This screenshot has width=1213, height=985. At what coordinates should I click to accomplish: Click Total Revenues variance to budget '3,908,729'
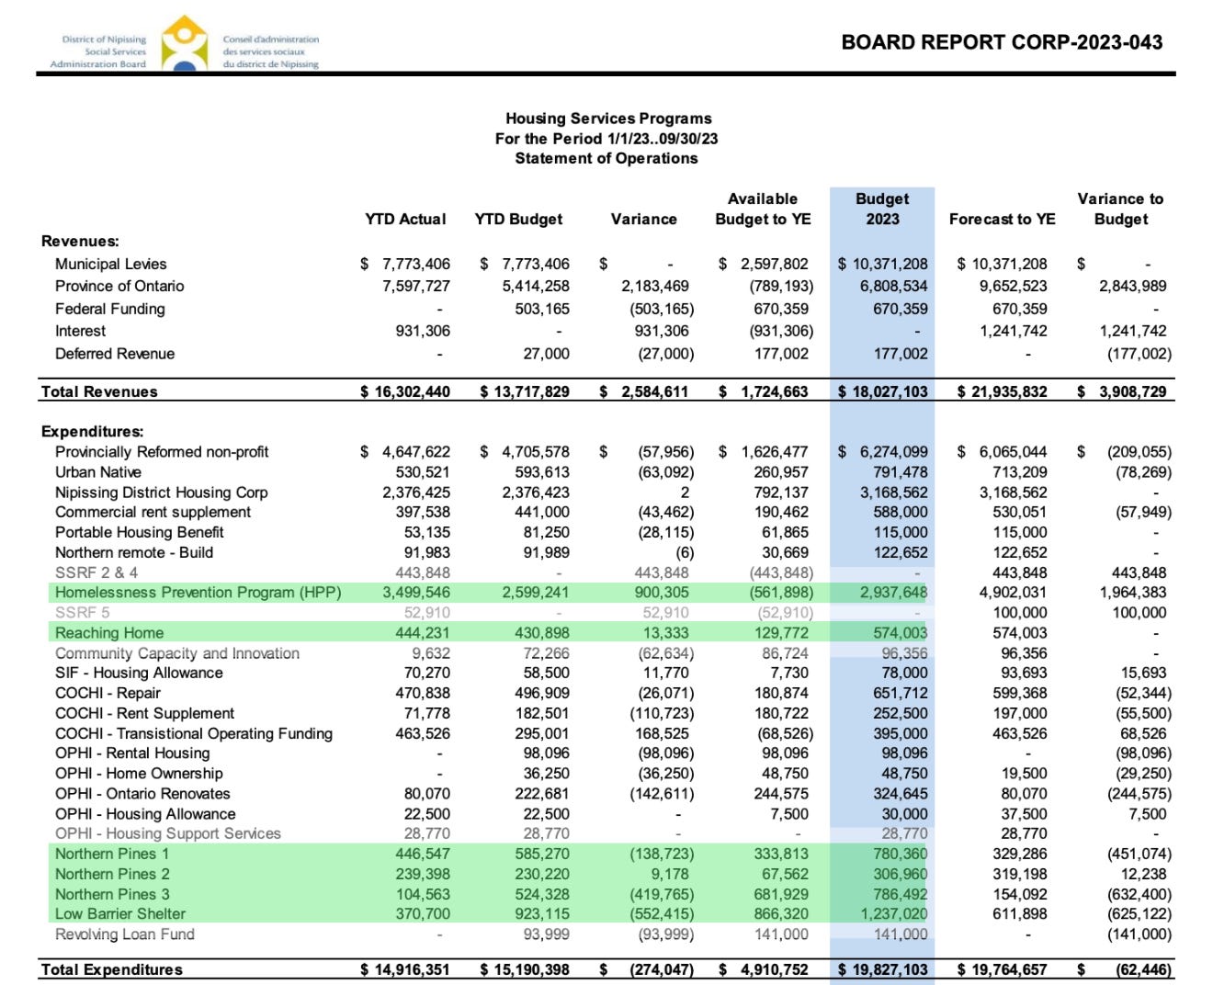click(1121, 391)
